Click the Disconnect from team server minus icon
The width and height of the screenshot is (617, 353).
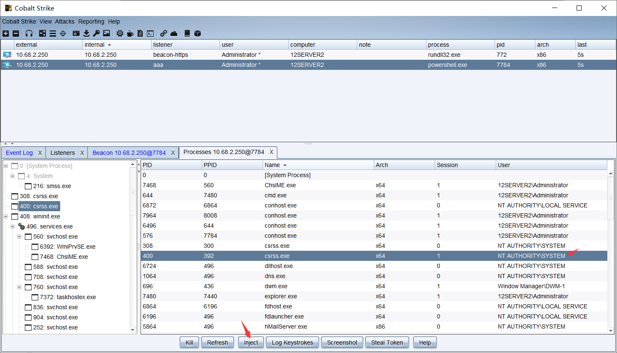(16, 33)
